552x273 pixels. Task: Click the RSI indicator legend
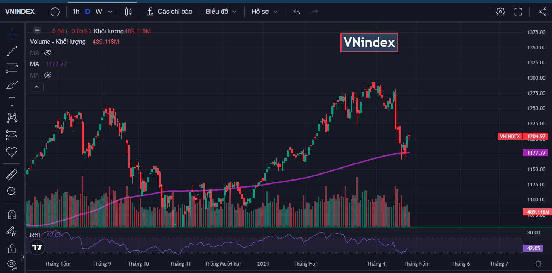pos(35,235)
